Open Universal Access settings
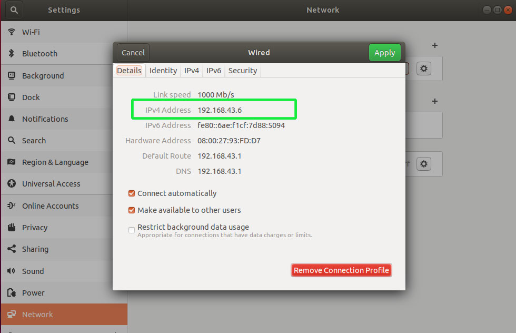The height and width of the screenshot is (333, 516). (51, 184)
